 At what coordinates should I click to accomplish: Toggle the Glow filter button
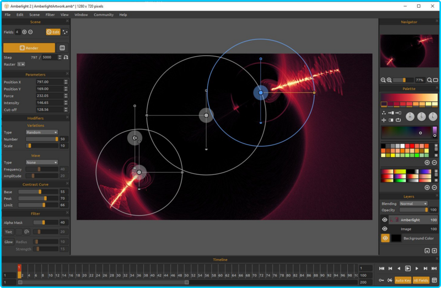[x=8, y=242]
